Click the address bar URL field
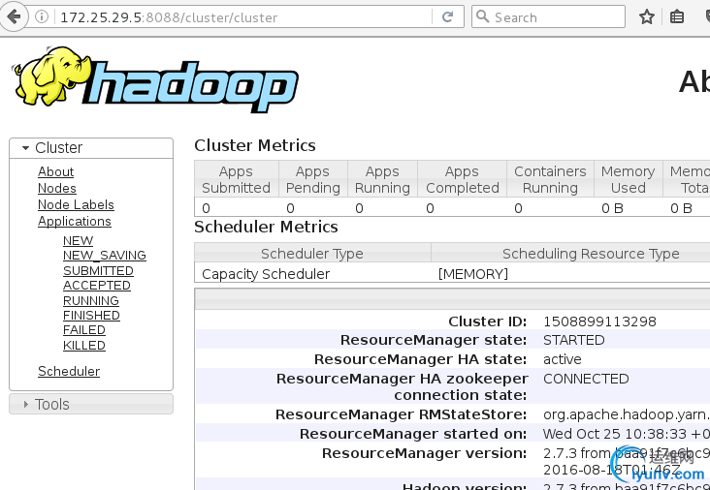Screen dimensions: 710x490 coord(244,17)
